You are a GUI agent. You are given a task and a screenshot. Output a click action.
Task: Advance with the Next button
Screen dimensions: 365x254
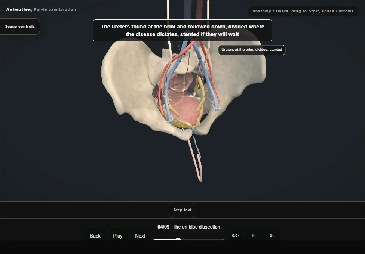coord(140,236)
